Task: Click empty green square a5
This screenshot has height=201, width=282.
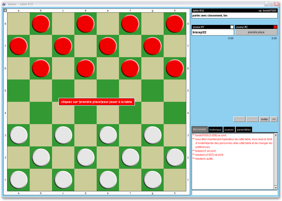Action: pyautogui.click(x=18, y=90)
